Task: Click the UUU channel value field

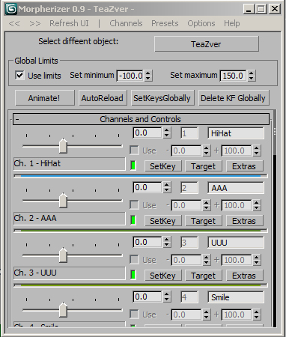Action: tap(147, 242)
